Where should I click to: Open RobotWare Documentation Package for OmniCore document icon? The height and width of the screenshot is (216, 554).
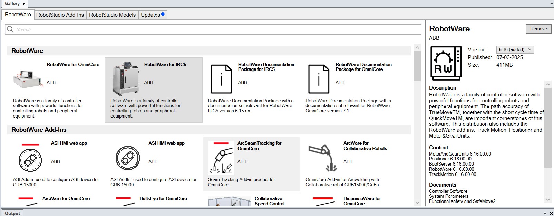(x=319, y=79)
